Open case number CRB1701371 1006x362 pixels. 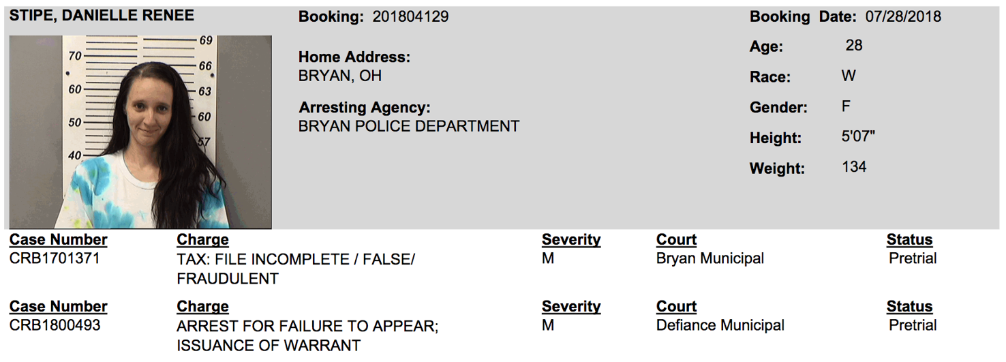pos(55,258)
